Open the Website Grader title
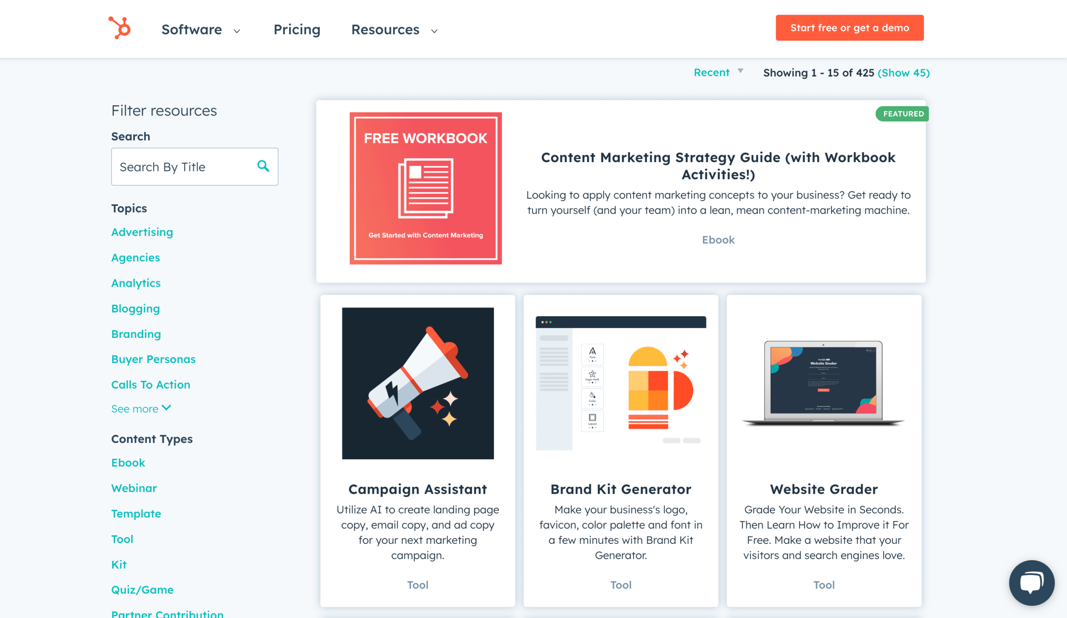The width and height of the screenshot is (1067, 618). (x=824, y=489)
